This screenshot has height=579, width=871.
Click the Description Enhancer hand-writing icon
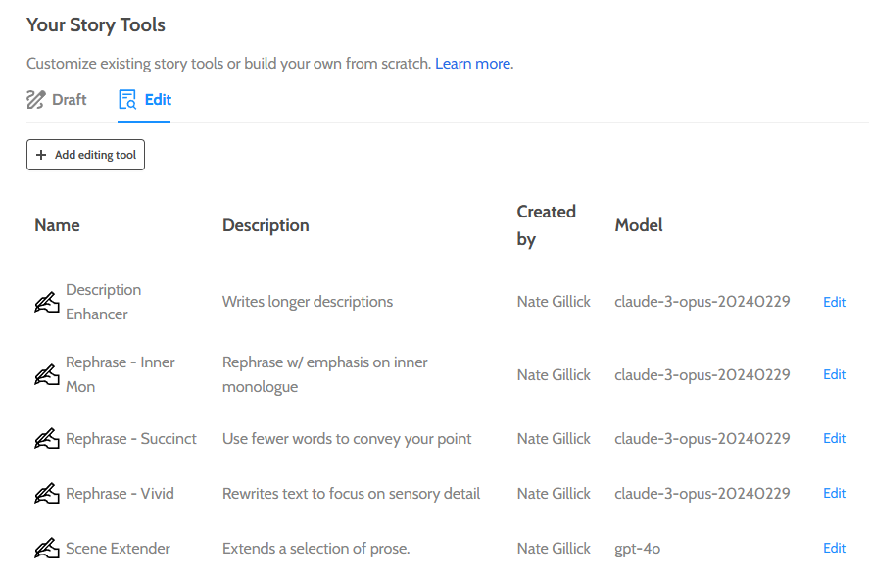point(47,303)
